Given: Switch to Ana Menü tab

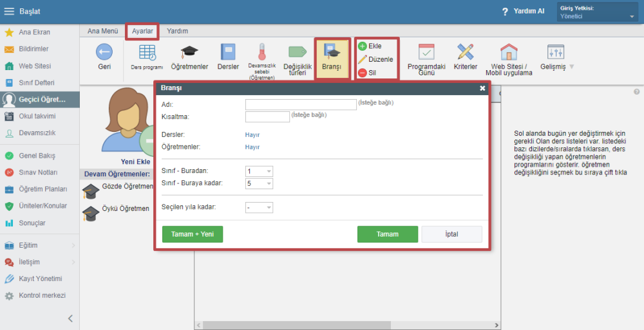Looking at the screenshot, I should pos(102,31).
